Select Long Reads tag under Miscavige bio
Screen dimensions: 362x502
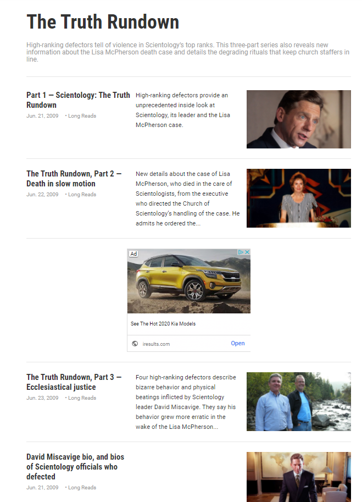(x=82, y=488)
